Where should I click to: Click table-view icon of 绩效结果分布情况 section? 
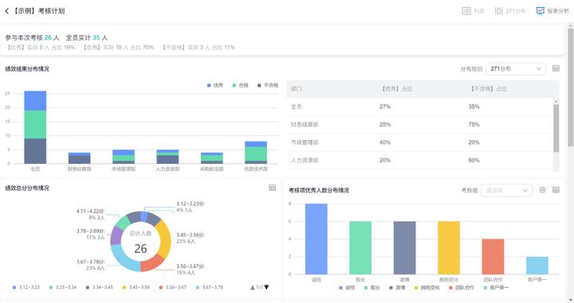coord(556,68)
